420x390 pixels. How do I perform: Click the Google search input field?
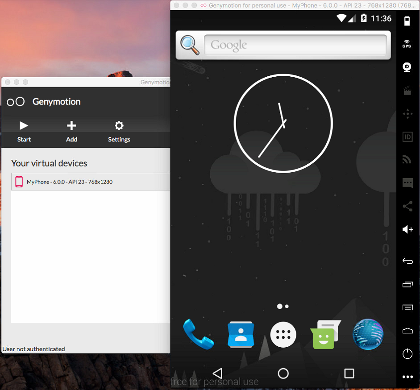(x=295, y=45)
